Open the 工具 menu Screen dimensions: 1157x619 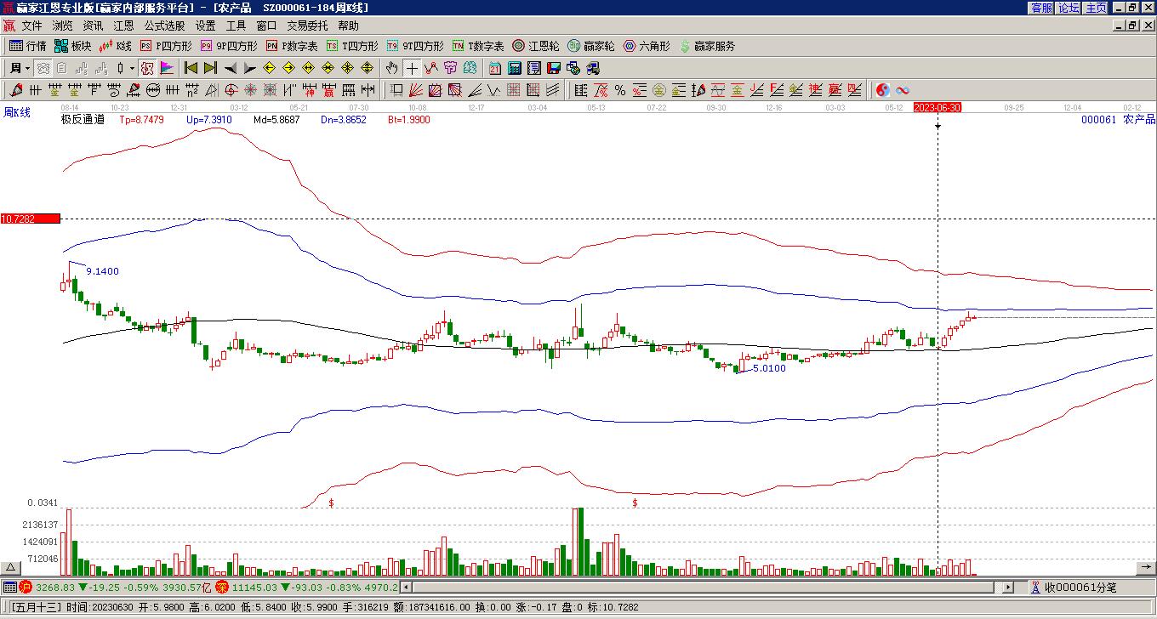(236, 26)
